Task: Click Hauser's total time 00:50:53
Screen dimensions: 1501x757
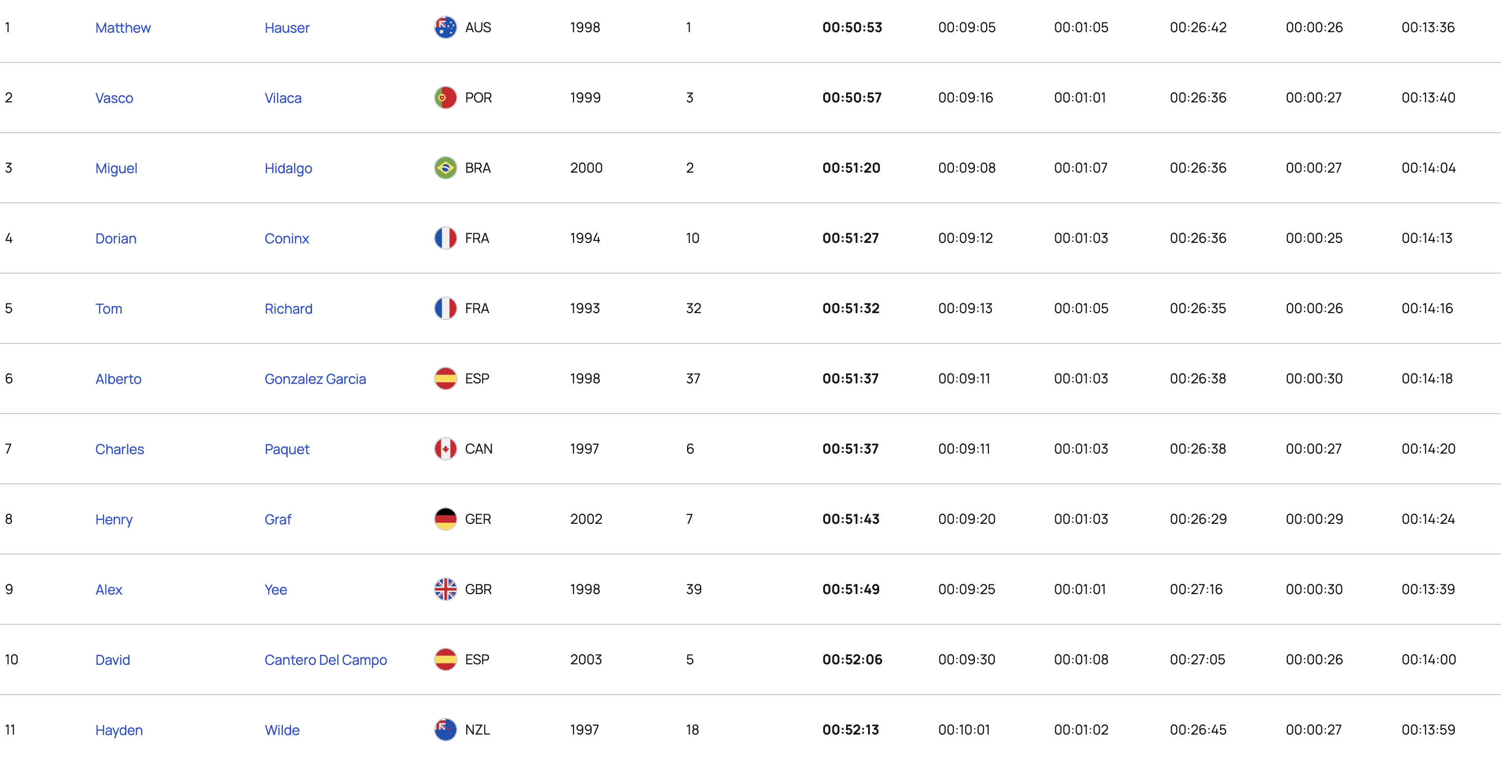Action: tap(852, 27)
